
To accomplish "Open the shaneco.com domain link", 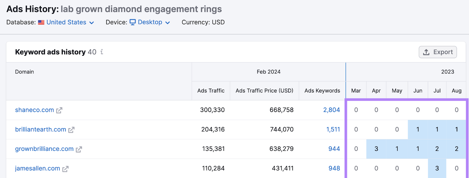I will [35, 110].
